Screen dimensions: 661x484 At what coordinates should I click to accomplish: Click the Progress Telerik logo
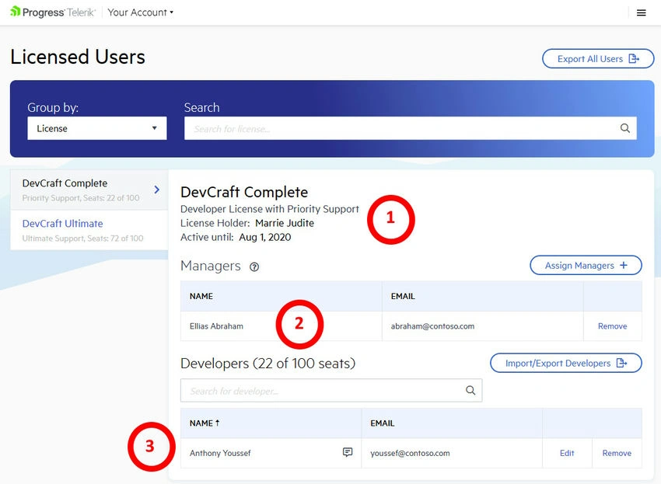53,12
